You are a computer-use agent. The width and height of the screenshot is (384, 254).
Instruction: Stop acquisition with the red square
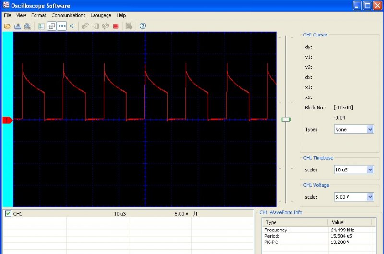116,26
